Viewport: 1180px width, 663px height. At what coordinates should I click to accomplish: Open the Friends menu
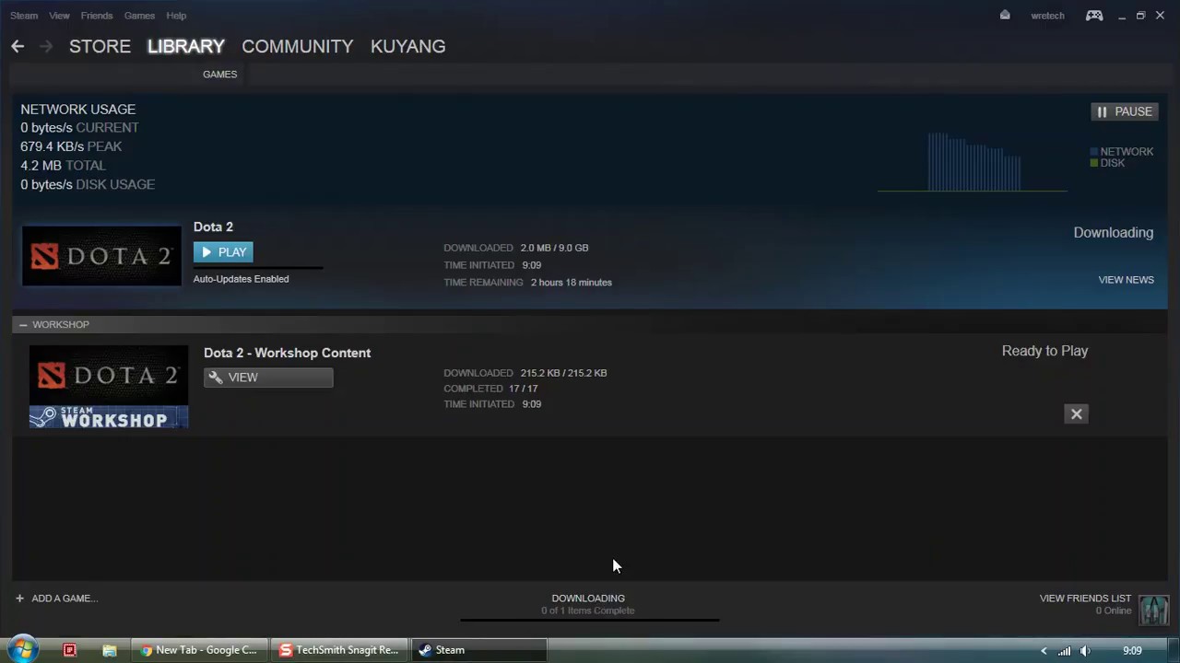pyautogui.click(x=97, y=16)
